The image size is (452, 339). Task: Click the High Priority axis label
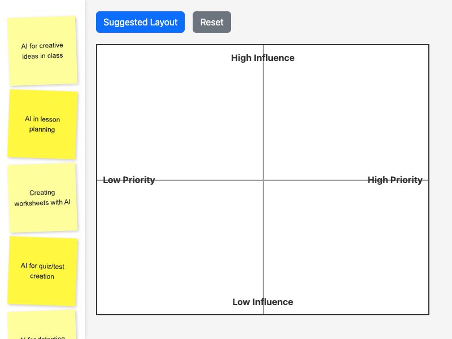coord(395,180)
